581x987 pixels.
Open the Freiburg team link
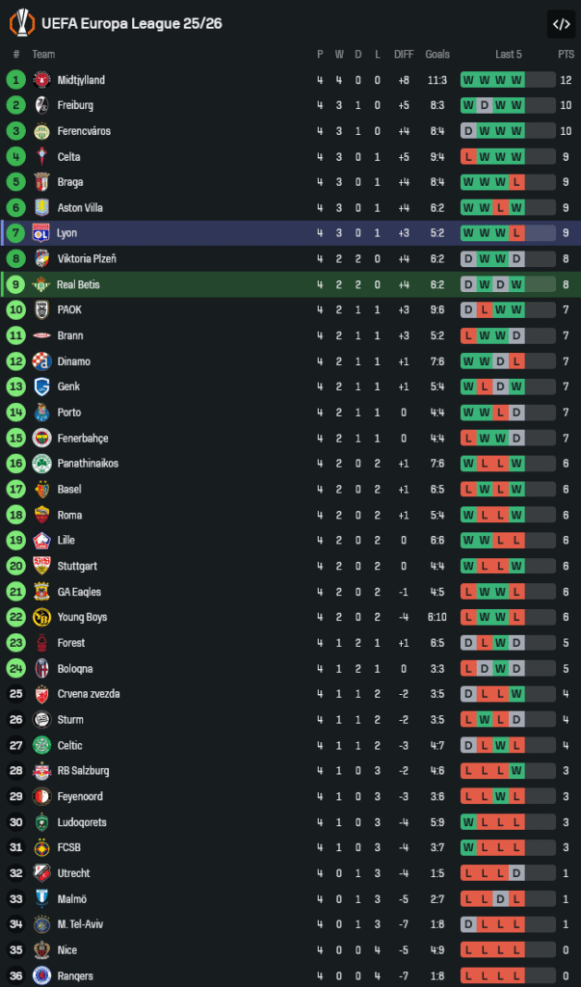click(x=75, y=105)
